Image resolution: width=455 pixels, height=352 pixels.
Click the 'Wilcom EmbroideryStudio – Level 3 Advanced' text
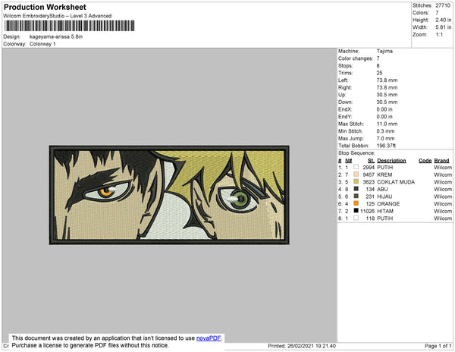(x=58, y=16)
